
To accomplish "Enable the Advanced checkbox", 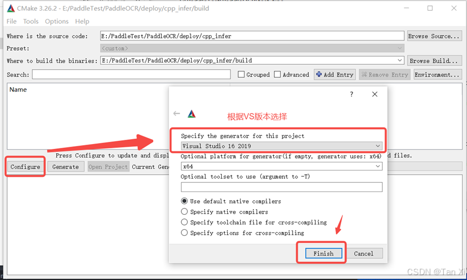I will coord(278,74).
